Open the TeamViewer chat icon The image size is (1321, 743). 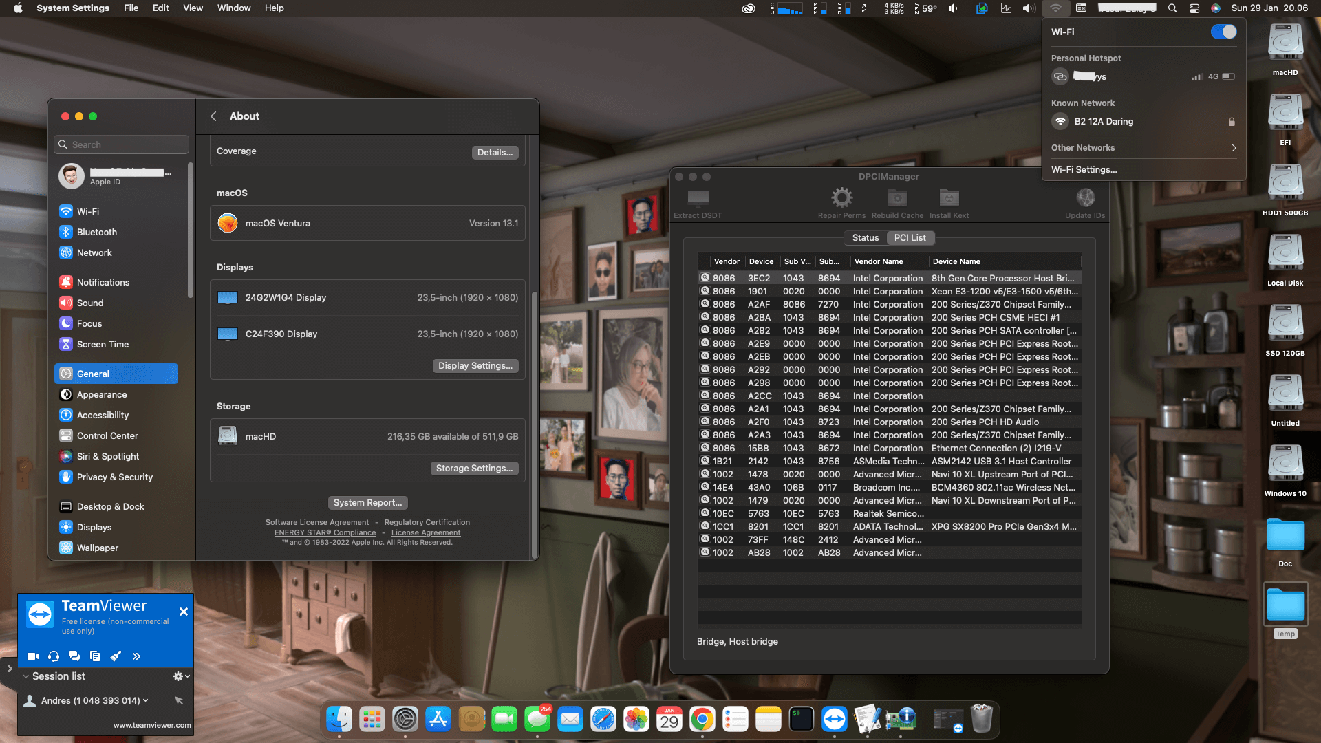point(74,656)
